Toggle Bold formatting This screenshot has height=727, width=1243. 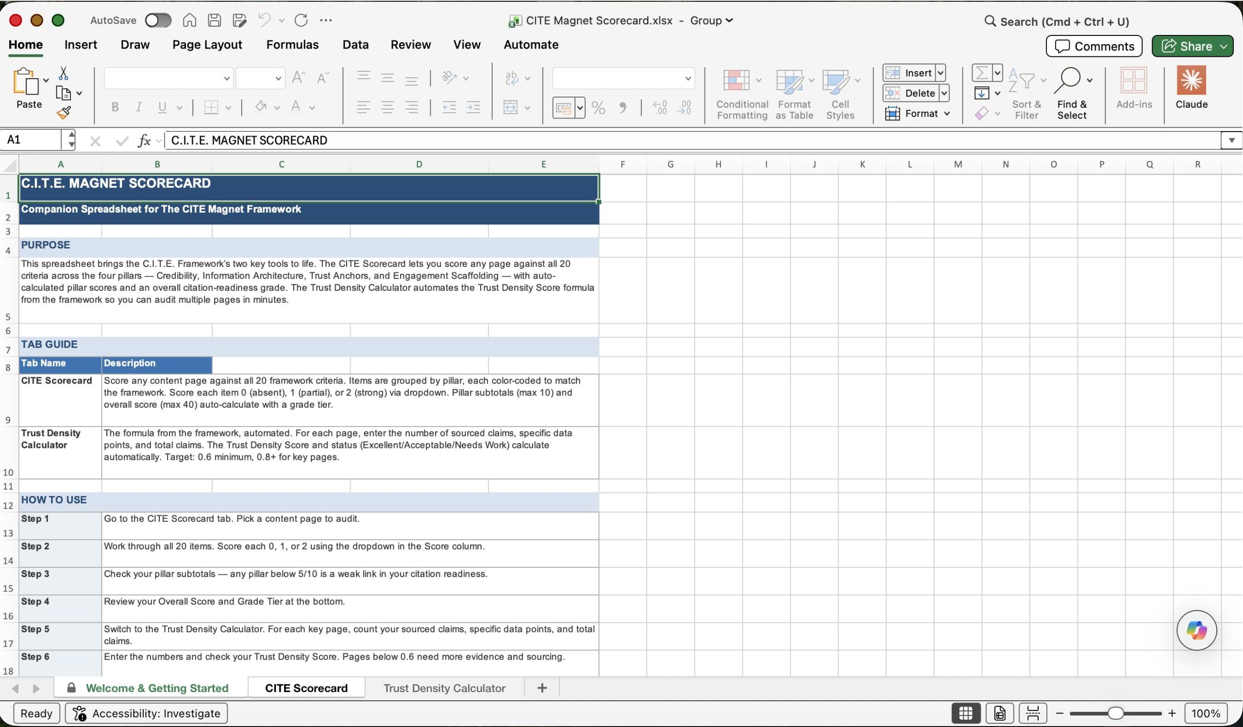pos(115,107)
